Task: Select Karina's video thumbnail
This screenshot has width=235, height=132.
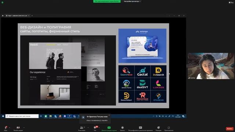Action: click(x=211, y=66)
